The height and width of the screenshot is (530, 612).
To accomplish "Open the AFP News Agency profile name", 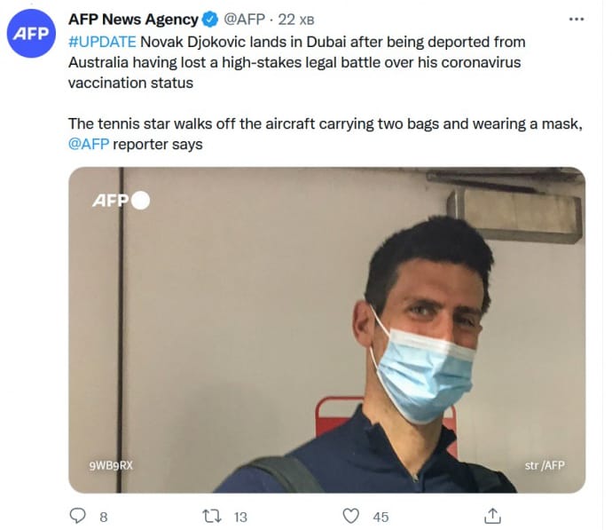I will click(133, 20).
